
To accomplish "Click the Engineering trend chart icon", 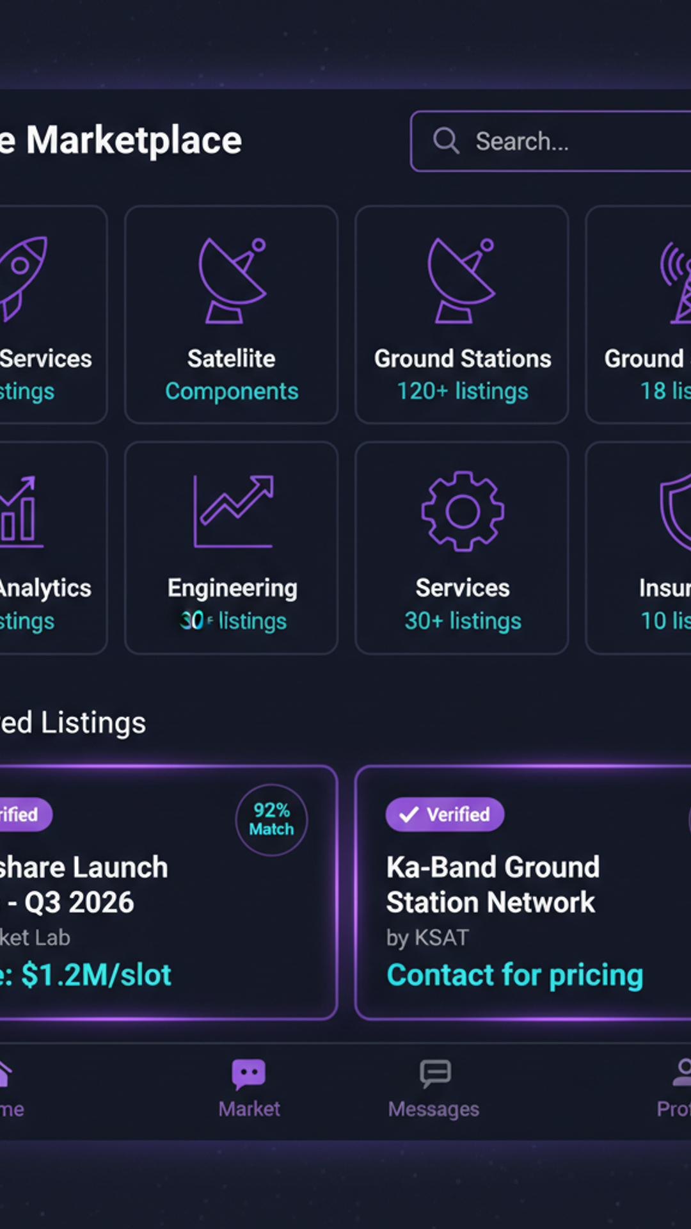I will [233, 511].
